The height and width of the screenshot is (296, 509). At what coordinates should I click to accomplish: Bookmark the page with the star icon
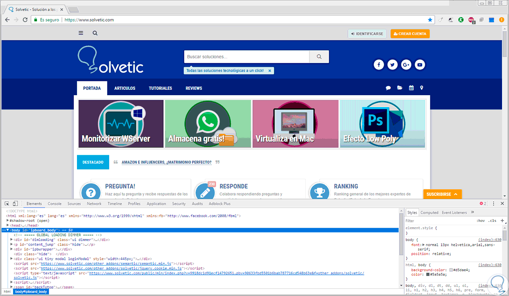430,20
